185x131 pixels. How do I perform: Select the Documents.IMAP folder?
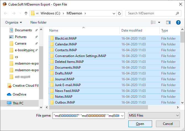click(114, 68)
